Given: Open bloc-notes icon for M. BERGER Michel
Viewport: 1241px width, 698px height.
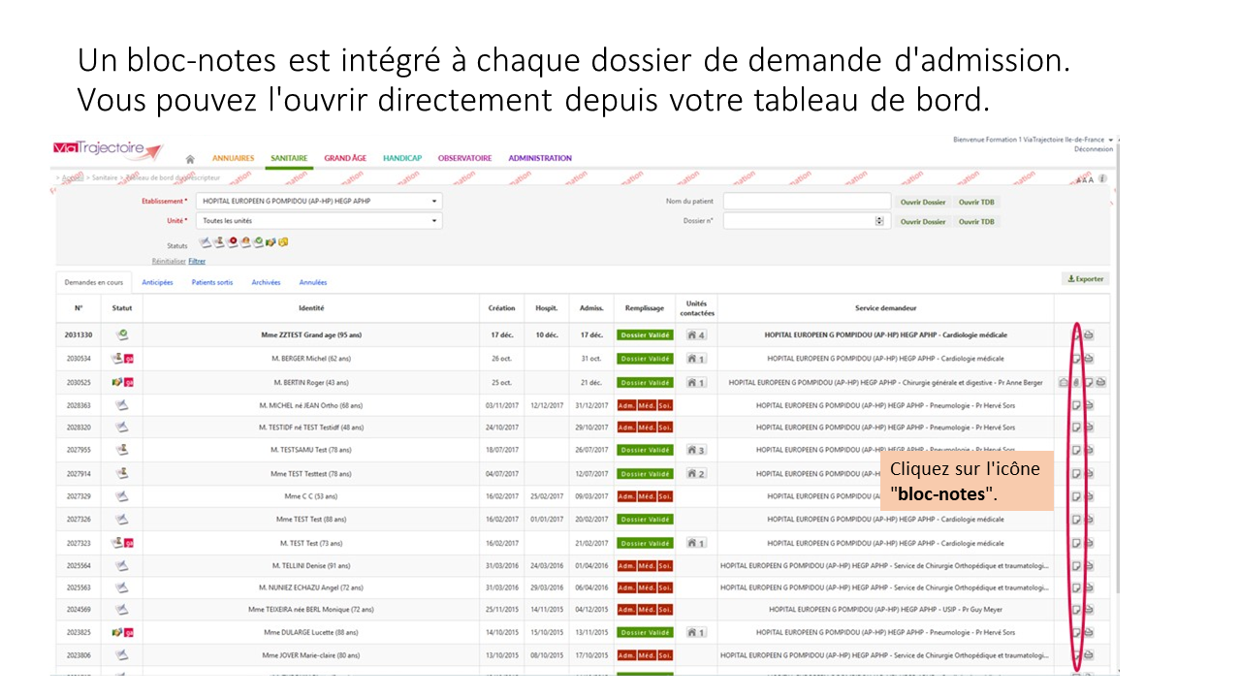Looking at the screenshot, I should coord(1076,359).
